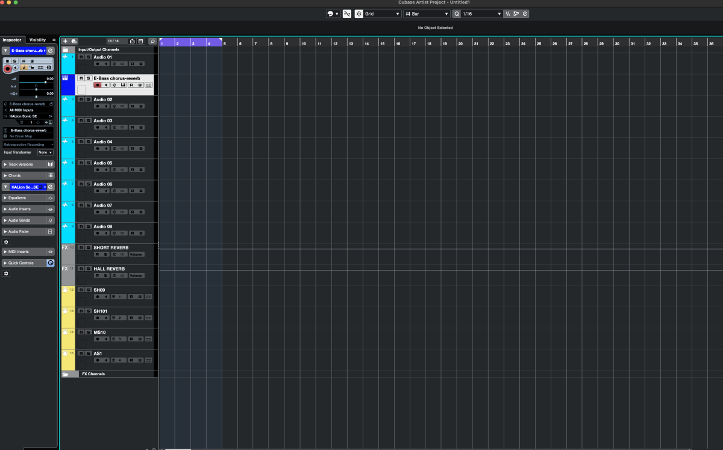Open HALion Sonic SE edit instrument icon
This screenshot has height=450, width=723.
(51, 187)
